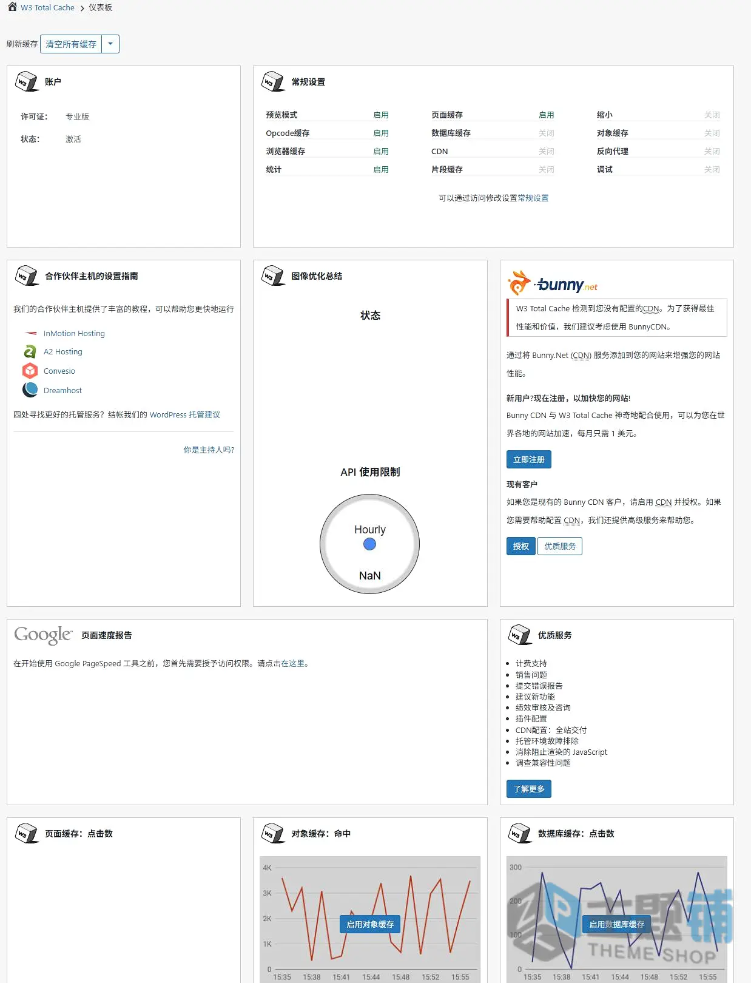The width and height of the screenshot is (751, 983).
Task: Click the W3 cube icon beside 账户
Action: [27, 81]
